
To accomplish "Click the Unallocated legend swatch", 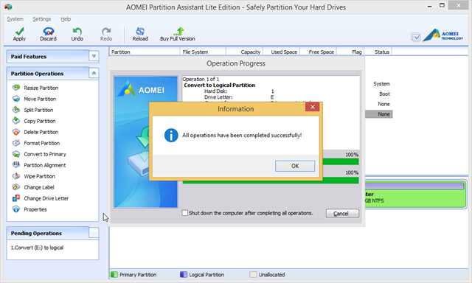I will (253, 275).
